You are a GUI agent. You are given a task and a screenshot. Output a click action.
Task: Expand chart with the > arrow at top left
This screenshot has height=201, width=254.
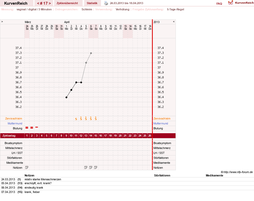coord(2,22)
